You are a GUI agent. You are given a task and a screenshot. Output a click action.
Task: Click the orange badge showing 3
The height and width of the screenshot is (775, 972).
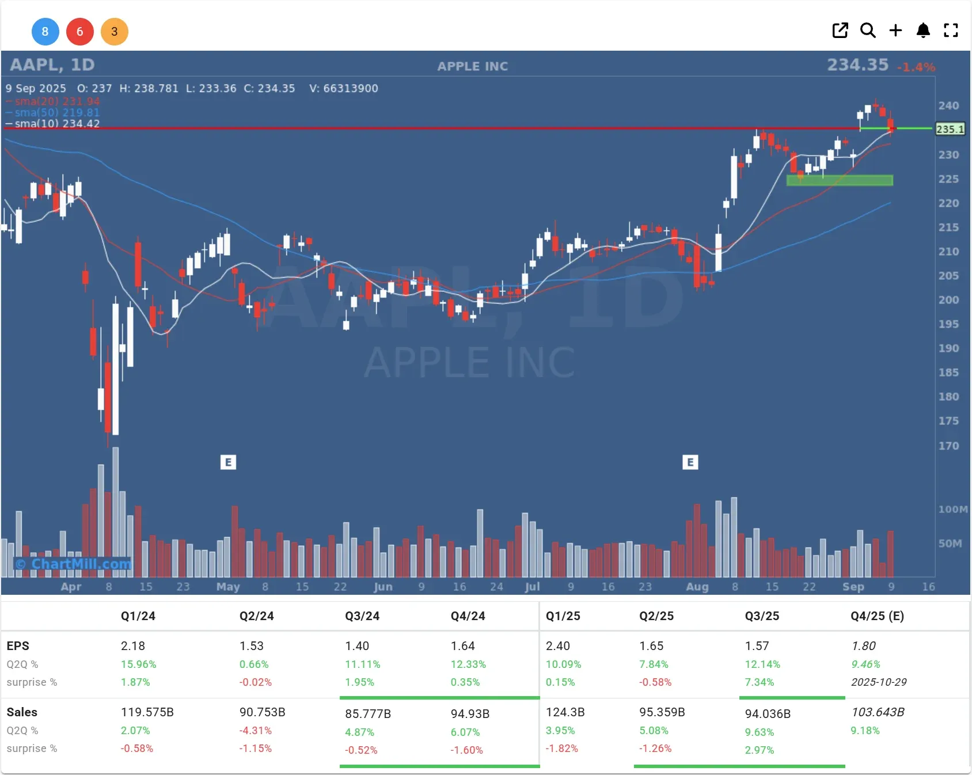tap(115, 32)
